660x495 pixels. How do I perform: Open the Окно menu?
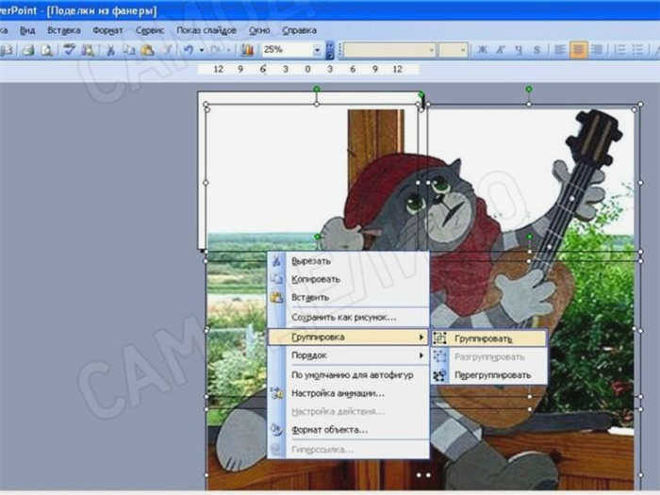point(259,30)
